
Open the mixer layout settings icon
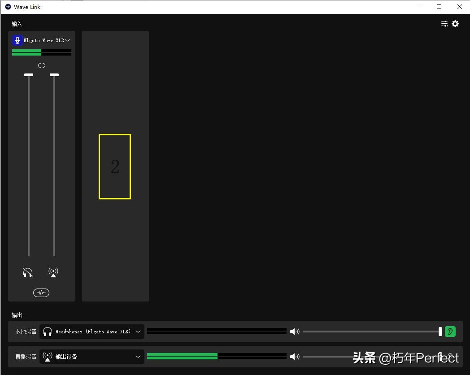point(444,24)
